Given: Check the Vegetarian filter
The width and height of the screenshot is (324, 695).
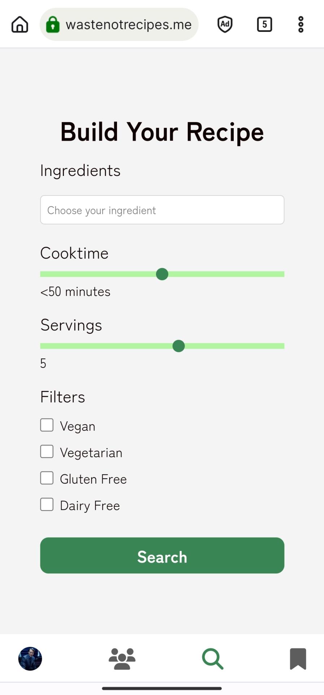Looking at the screenshot, I should [x=47, y=451].
